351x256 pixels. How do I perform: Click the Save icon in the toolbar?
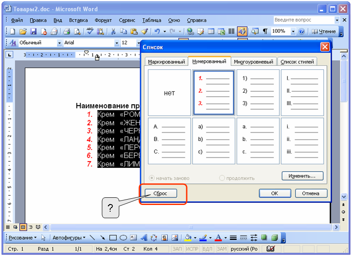coord(32,31)
